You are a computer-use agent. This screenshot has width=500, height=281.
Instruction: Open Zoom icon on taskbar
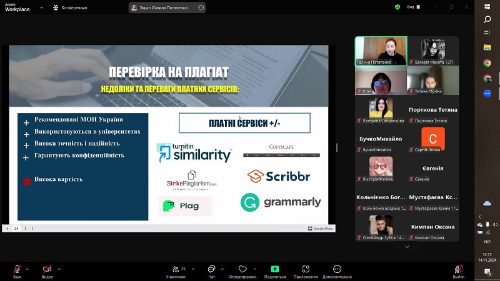pos(487,93)
